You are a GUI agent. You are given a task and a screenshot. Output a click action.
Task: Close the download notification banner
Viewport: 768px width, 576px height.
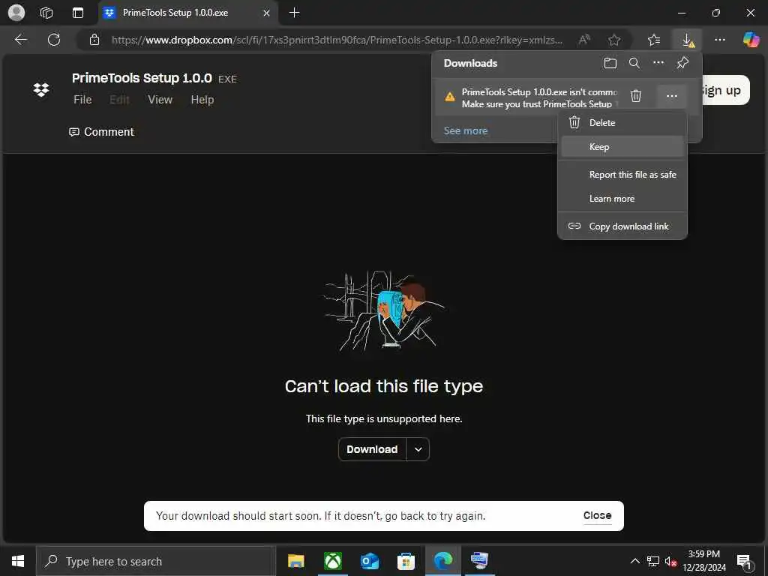click(597, 516)
